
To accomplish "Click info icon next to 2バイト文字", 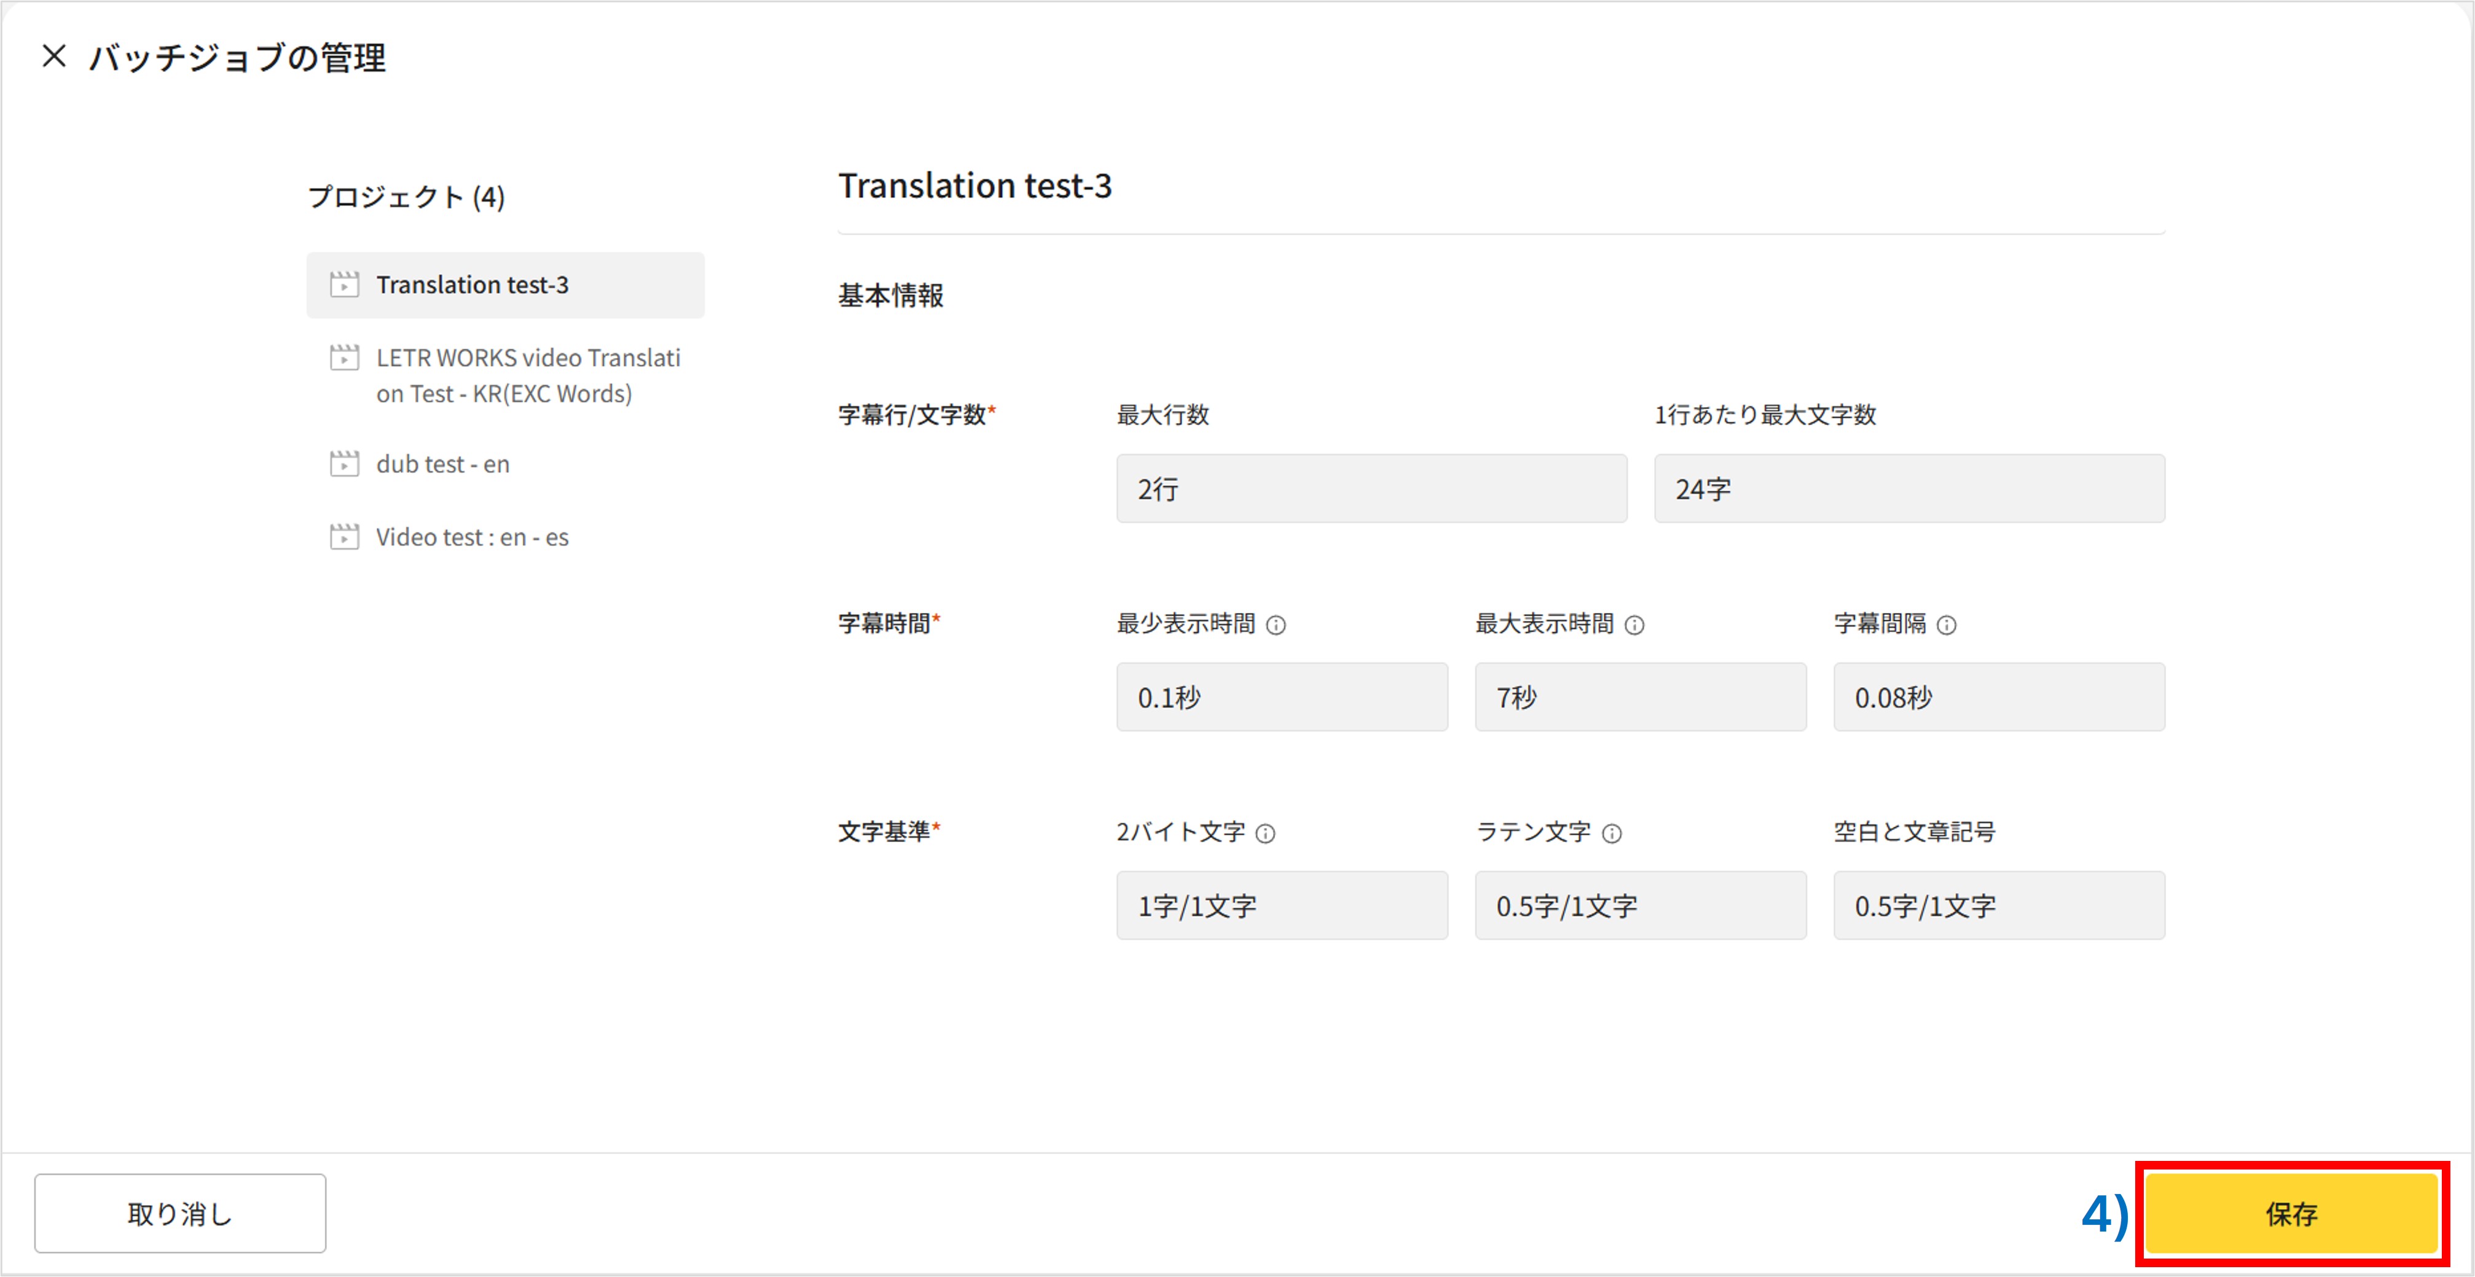I will pyautogui.click(x=1265, y=834).
